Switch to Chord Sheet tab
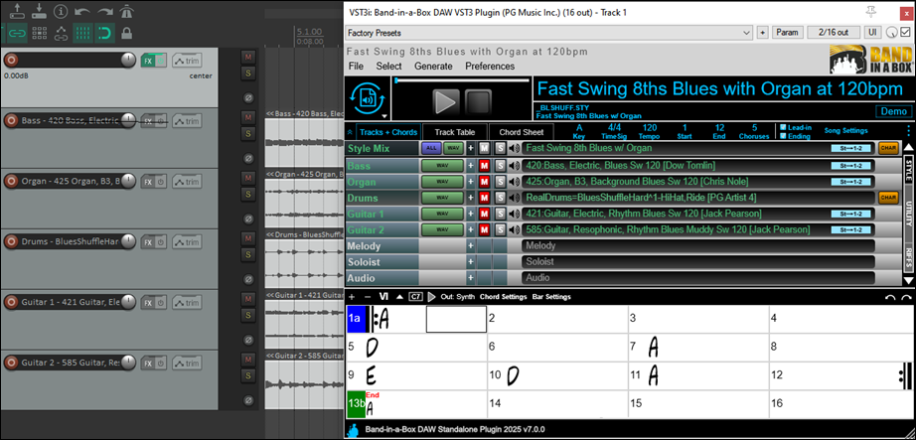916x440 pixels. [x=522, y=133]
